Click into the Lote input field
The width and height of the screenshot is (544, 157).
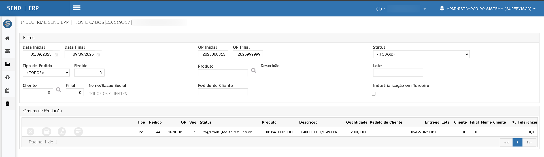pyautogui.click(x=398, y=73)
